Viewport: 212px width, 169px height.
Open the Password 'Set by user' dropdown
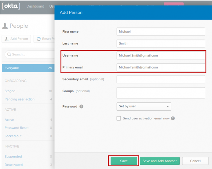[x=144, y=106]
